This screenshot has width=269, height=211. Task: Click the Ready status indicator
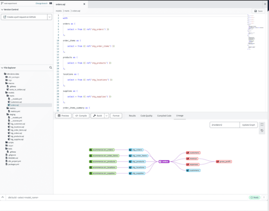(255, 198)
